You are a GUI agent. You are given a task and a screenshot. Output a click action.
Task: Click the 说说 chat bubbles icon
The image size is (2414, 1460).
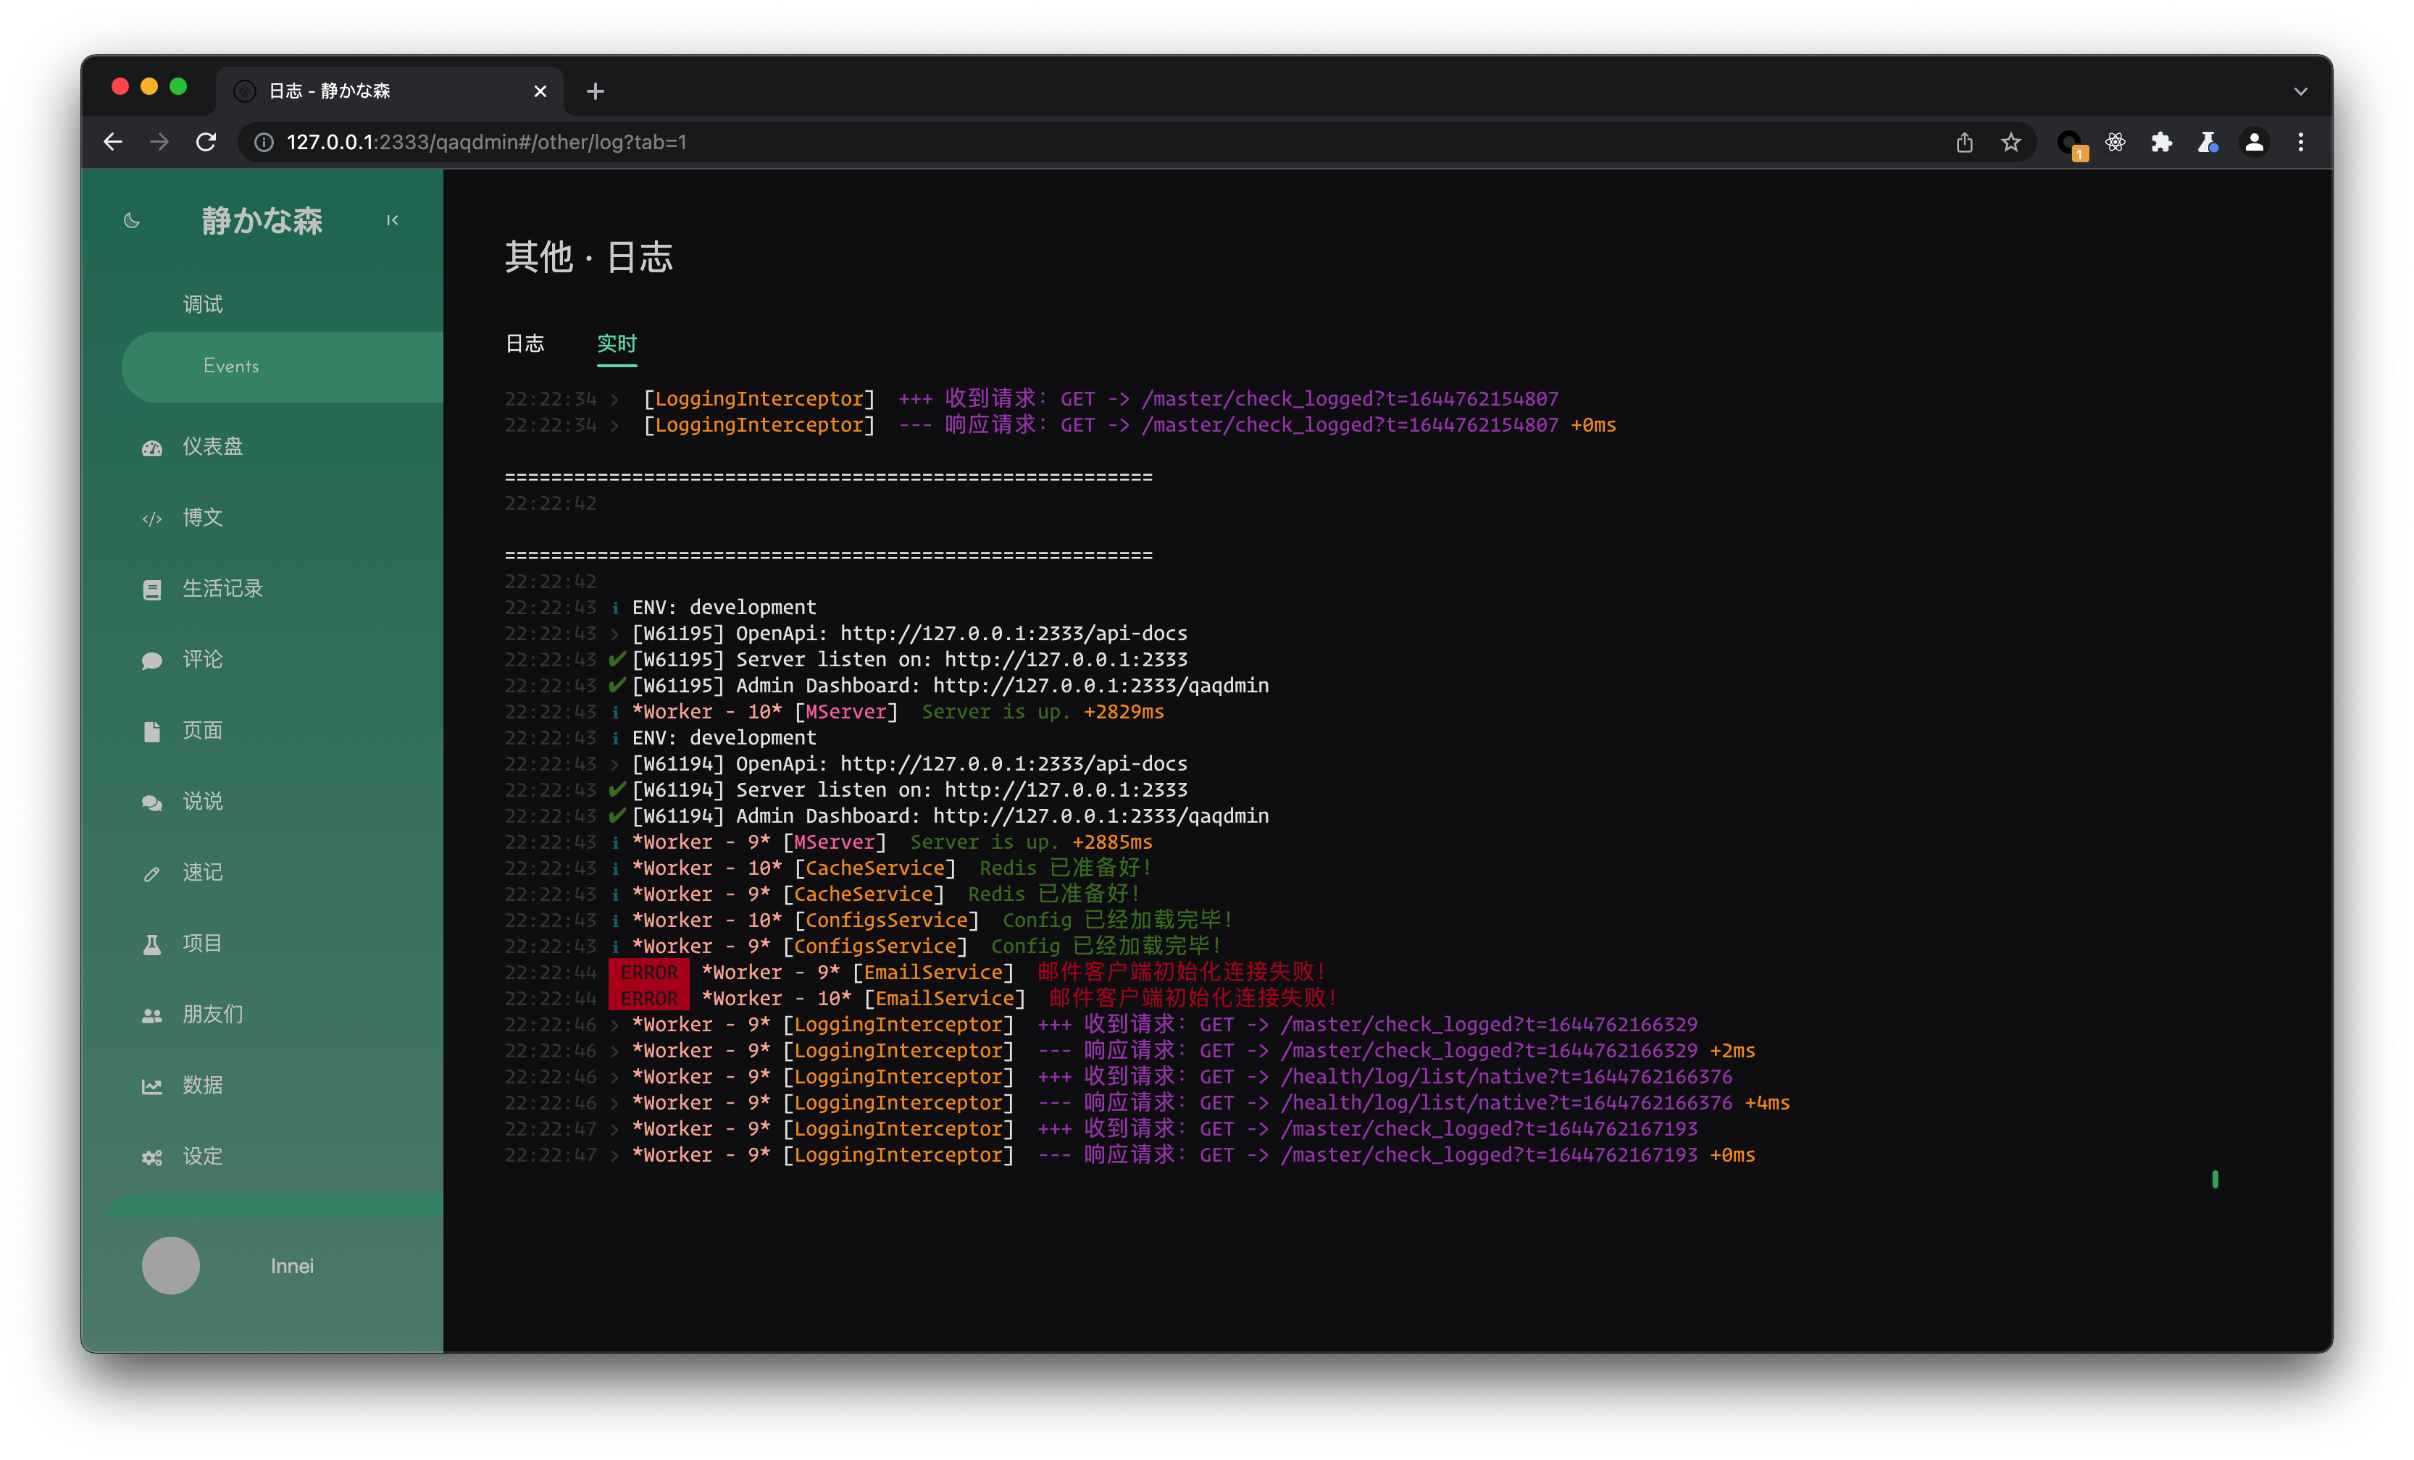tap(152, 802)
